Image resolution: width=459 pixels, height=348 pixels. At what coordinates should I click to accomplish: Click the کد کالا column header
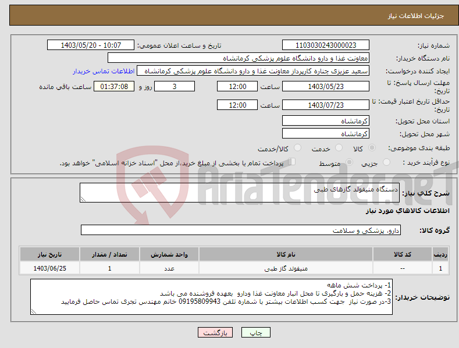(403, 254)
